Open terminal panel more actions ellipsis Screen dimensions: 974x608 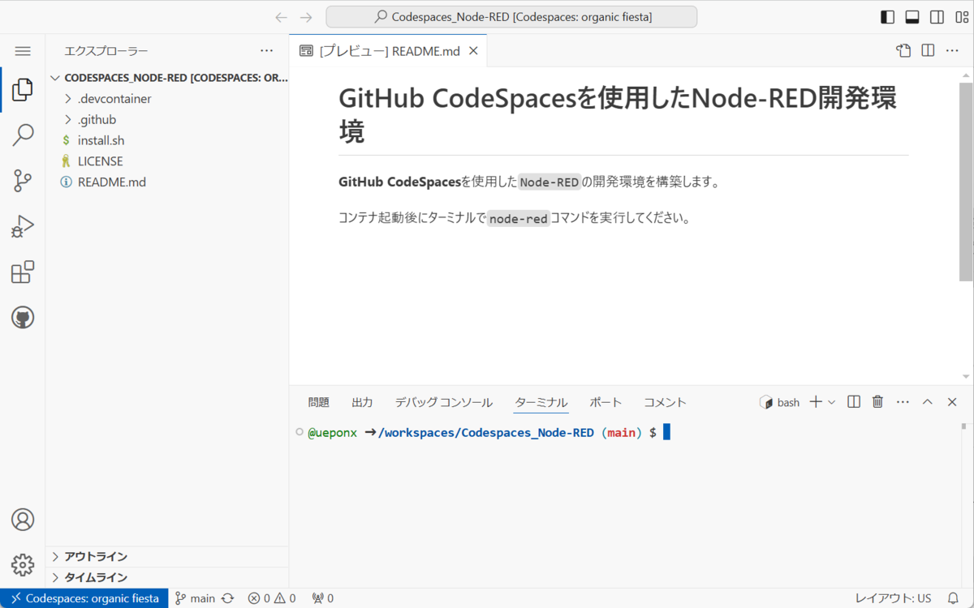(x=903, y=402)
